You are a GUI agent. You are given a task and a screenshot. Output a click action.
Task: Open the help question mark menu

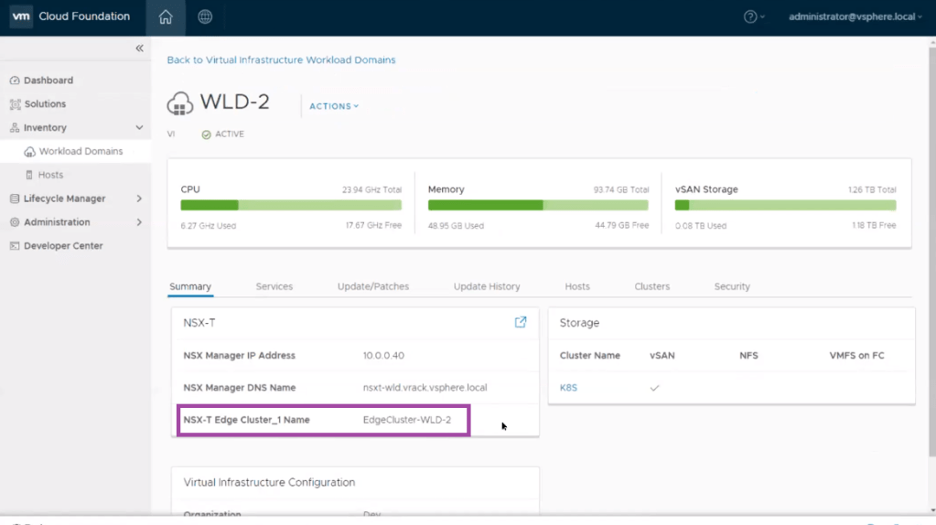753,16
